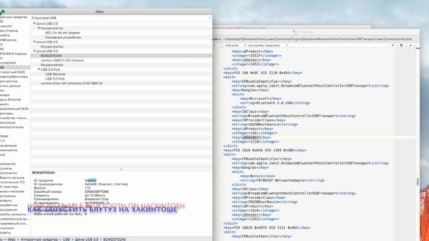The image size is (429, 241).
Task: Click Шина USB 3.0 in the bottom path bar
Action: (x=86, y=240)
